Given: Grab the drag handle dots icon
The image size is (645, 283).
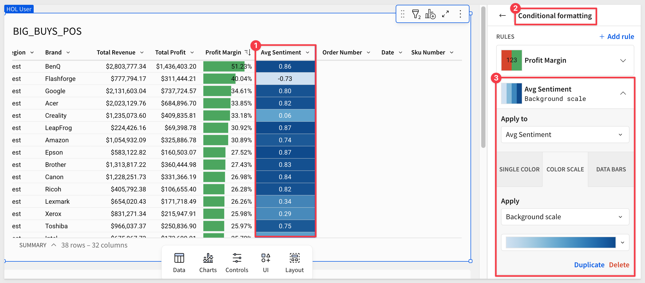Looking at the screenshot, I should (403, 14).
